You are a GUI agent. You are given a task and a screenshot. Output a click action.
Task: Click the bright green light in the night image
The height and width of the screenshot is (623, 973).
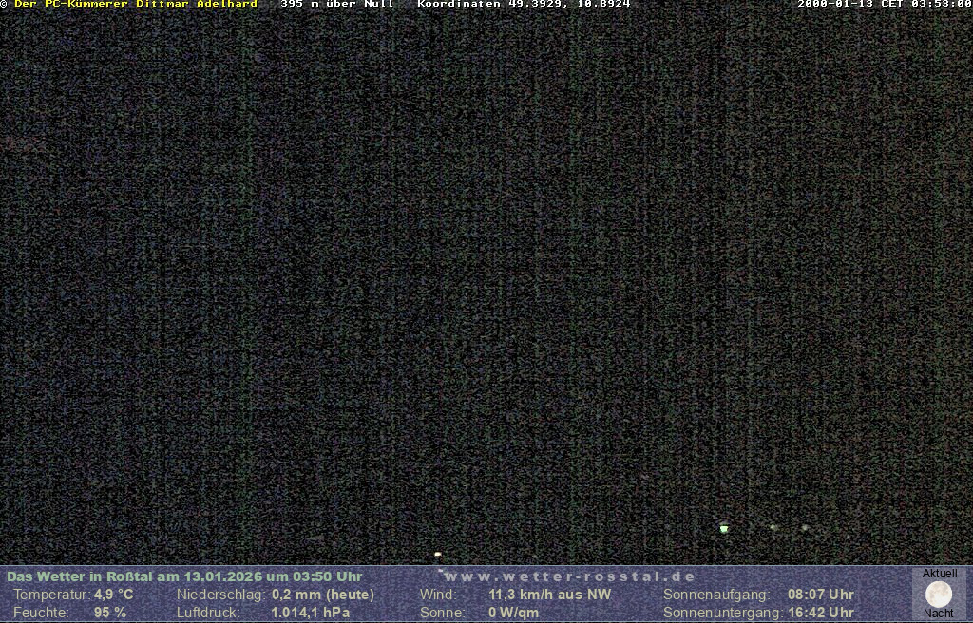click(x=724, y=528)
